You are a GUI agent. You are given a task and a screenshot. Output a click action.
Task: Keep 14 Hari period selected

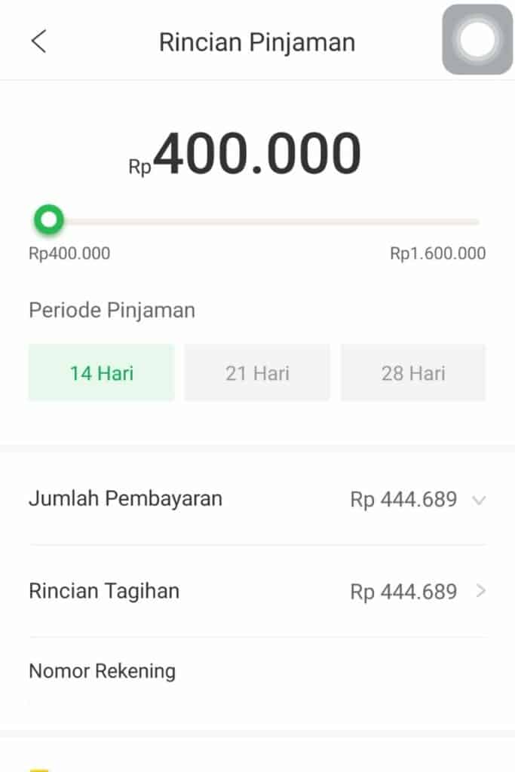point(101,372)
